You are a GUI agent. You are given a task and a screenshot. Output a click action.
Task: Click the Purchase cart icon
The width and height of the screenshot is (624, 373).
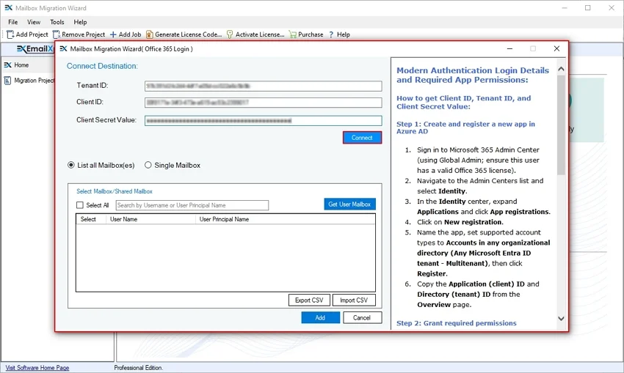pyautogui.click(x=292, y=34)
